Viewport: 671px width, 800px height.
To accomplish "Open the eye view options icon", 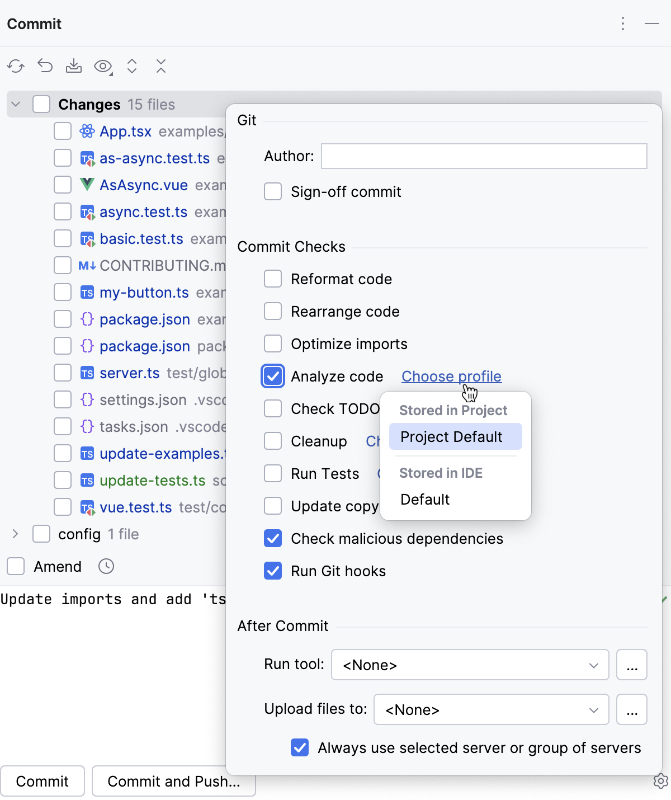I will click(103, 66).
